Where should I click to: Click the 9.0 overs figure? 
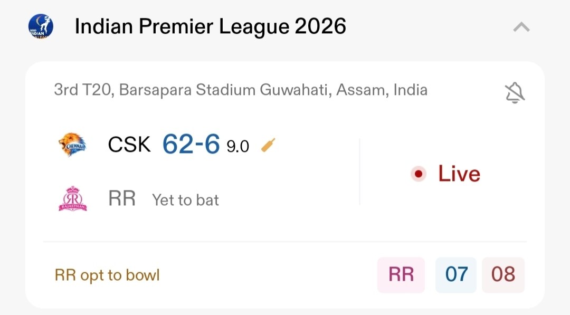pos(238,146)
